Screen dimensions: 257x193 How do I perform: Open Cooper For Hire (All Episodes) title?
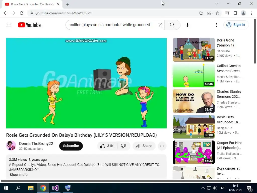(x=229, y=145)
